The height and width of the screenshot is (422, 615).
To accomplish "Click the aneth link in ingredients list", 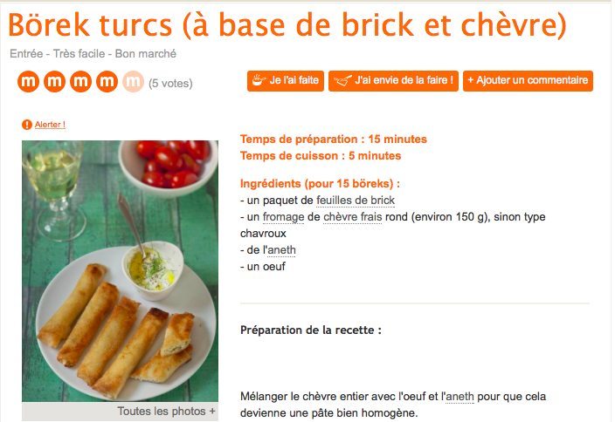I will pos(281,249).
